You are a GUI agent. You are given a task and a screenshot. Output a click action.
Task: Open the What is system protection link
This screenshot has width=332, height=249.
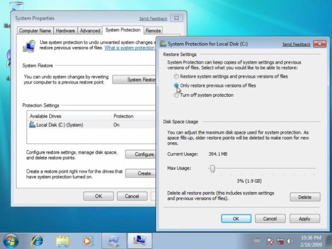point(130,48)
